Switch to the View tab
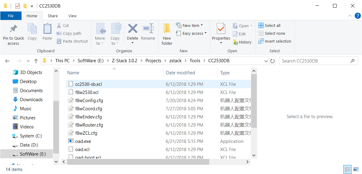This screenshot has width=362, height=174. (73, 16)
